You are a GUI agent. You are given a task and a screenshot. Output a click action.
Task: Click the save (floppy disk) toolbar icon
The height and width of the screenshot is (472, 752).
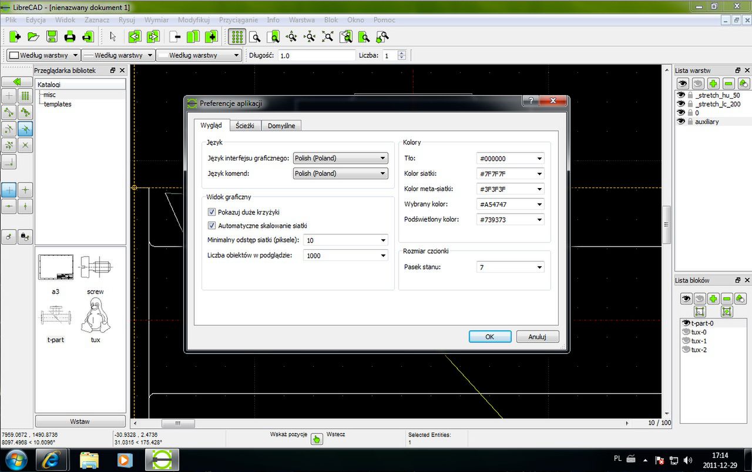(x=52, y=37)
